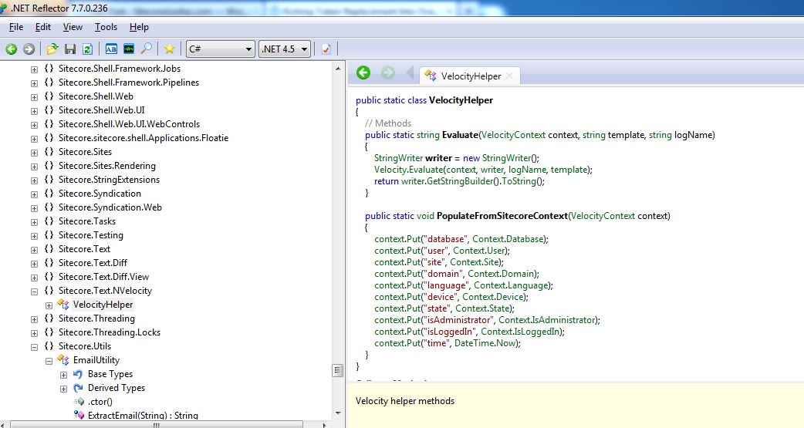Collapse the Sitecore.Text.NVelocity namespace node
804x428 pixels.
click(x=34, y=292)
